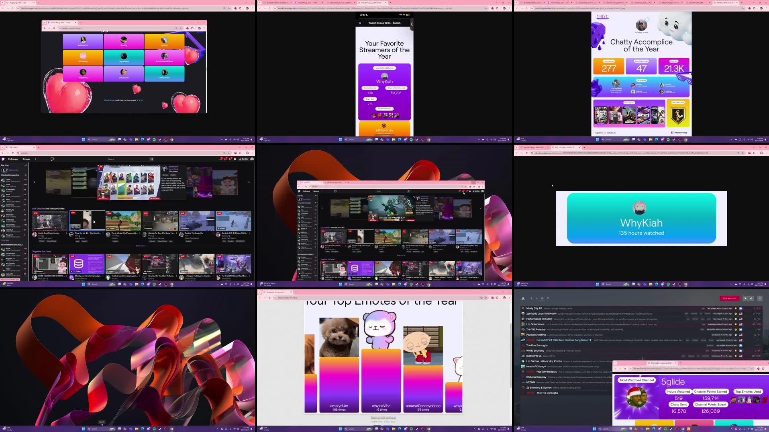Open File Explorer from taskbar on wallpaper-only desktop
769x432 pixels.
pos(137,429)
